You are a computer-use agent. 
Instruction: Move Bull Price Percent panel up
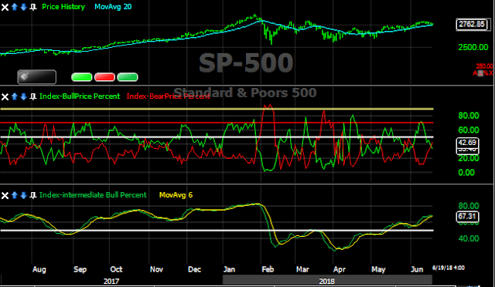(x=14, y=96)
